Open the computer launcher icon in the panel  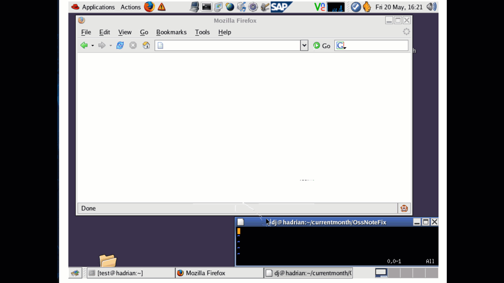click(195, 7)
